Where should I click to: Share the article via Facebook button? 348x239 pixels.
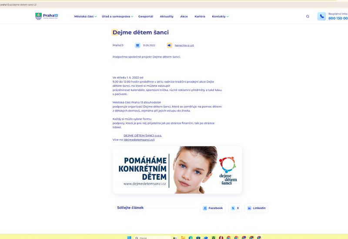(213, 208)
